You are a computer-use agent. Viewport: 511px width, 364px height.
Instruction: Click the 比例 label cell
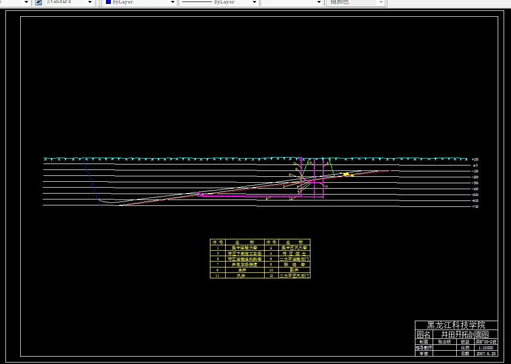465,348
